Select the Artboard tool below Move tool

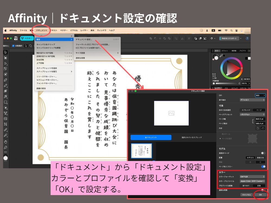5,58
